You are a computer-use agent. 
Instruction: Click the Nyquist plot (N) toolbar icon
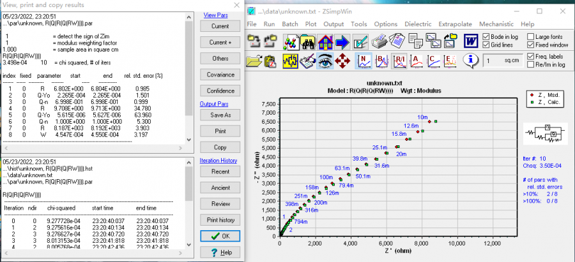[x=364, y=61]
